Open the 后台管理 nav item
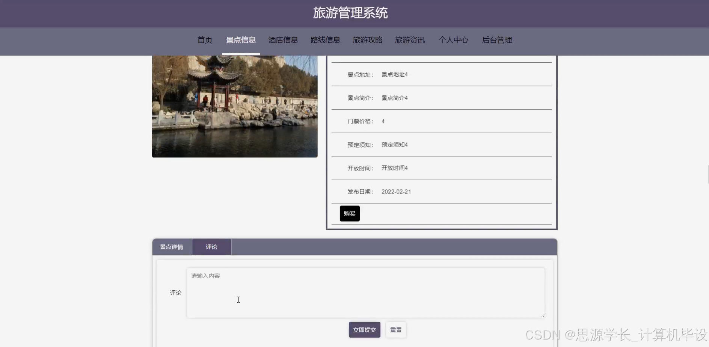Image resolution: width=709 pixels, height=347 pixels. tap(497, 40)
